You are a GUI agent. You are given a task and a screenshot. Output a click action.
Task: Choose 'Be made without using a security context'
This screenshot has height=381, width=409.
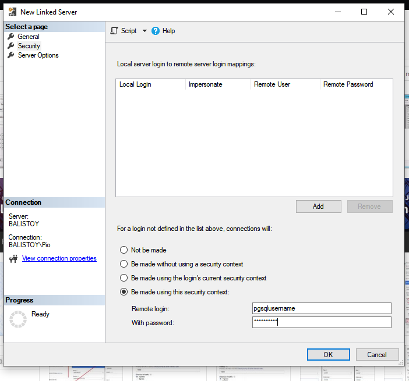(x=124, y=264)
